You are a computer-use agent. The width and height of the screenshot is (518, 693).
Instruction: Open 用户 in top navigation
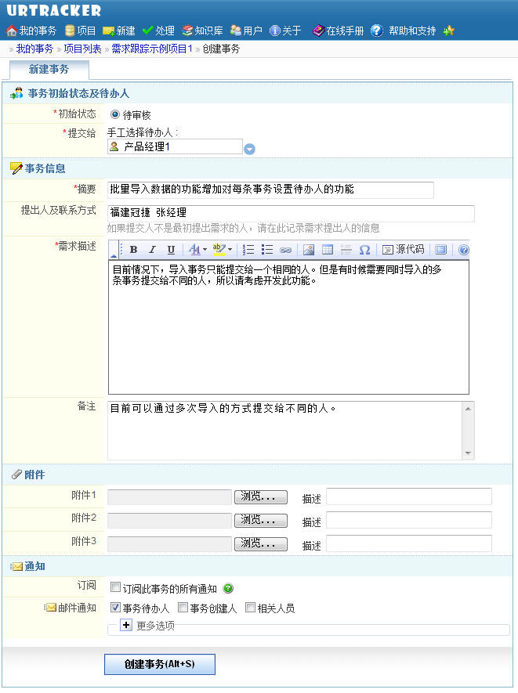(246, 31)
